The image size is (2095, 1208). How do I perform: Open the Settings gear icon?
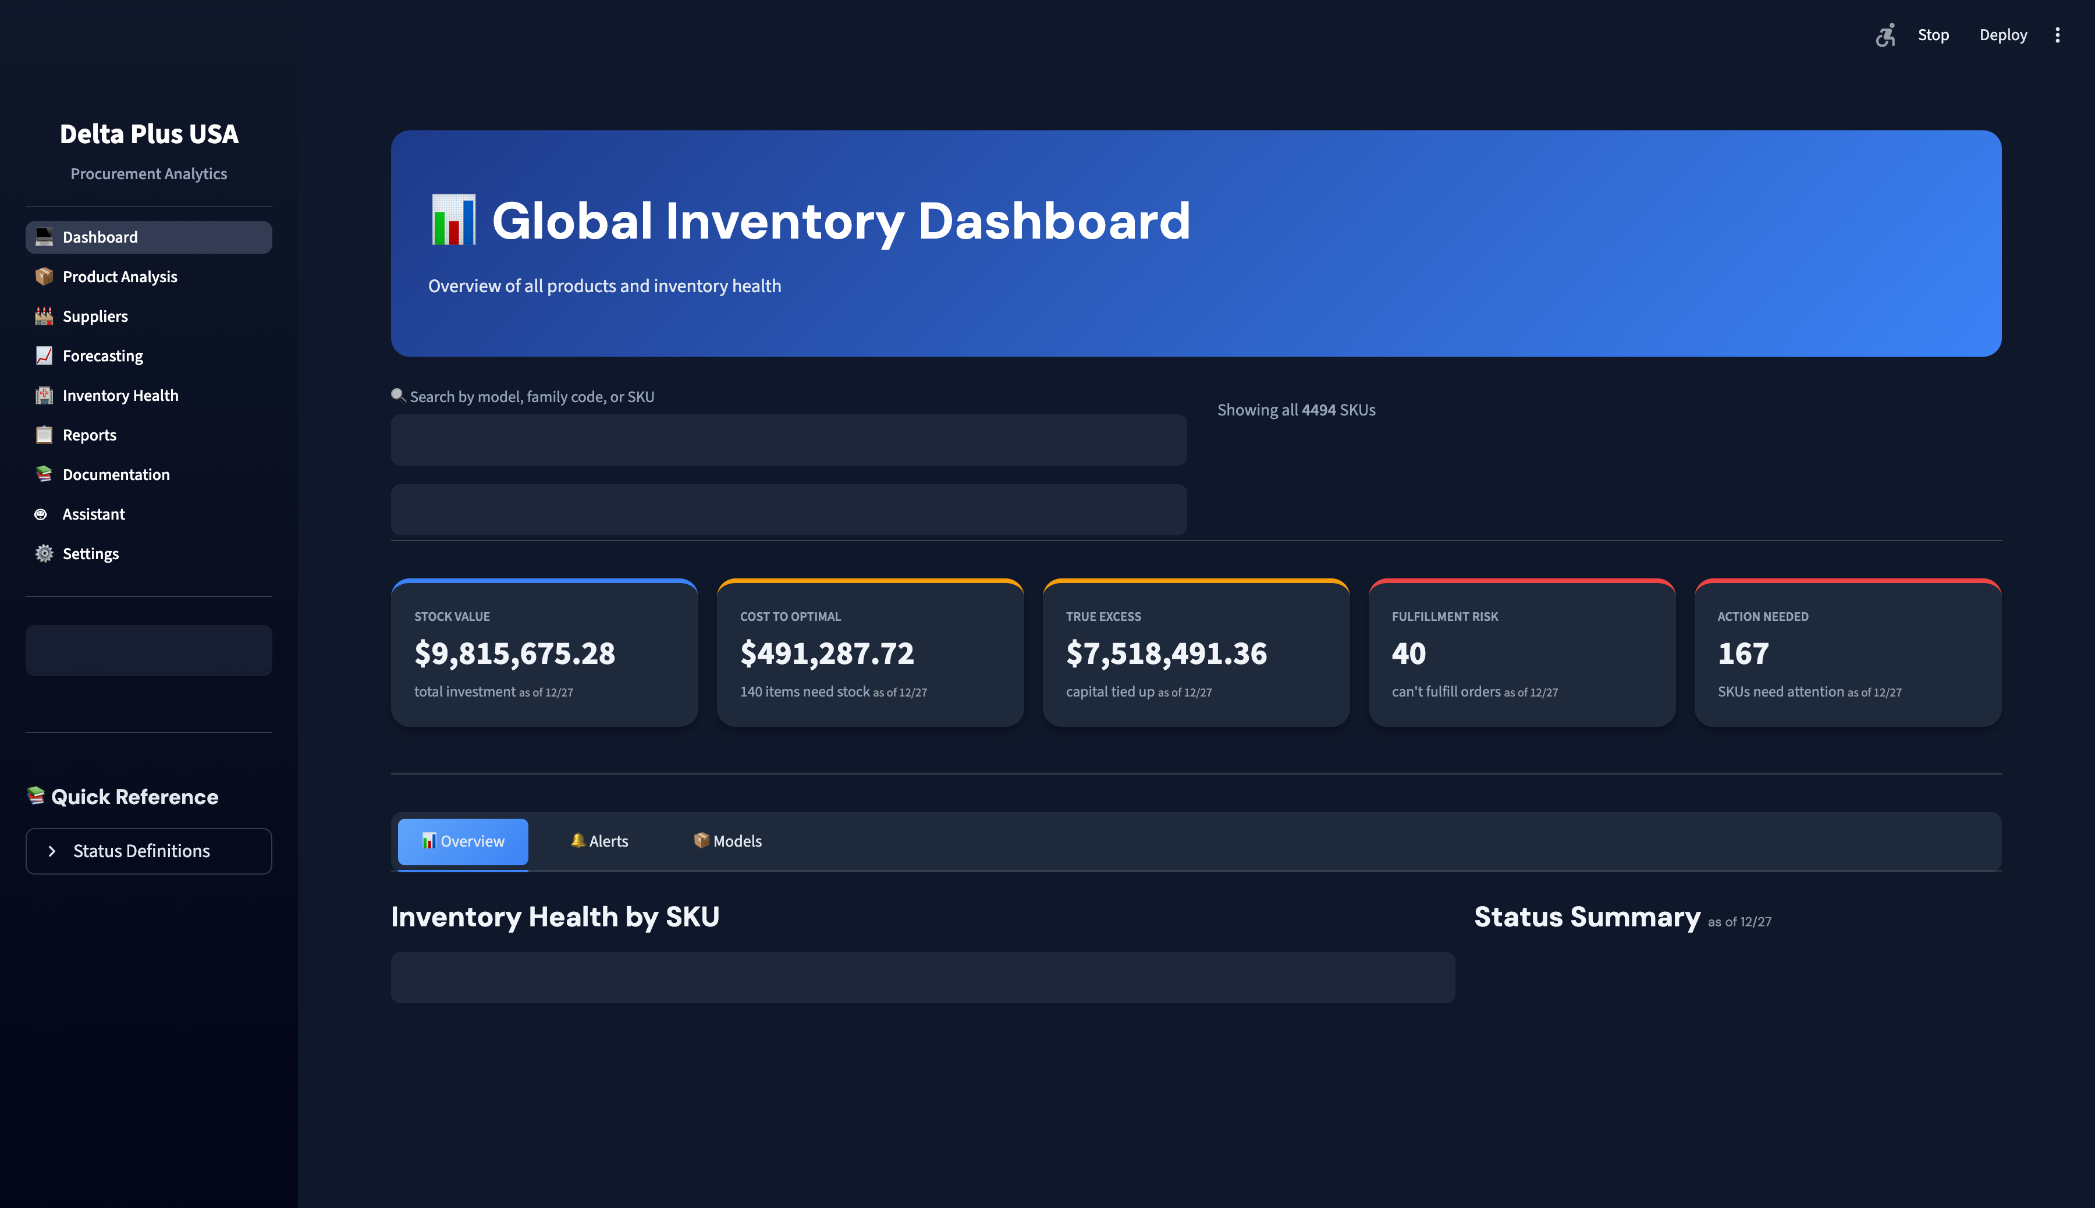(x=43, y=553)
